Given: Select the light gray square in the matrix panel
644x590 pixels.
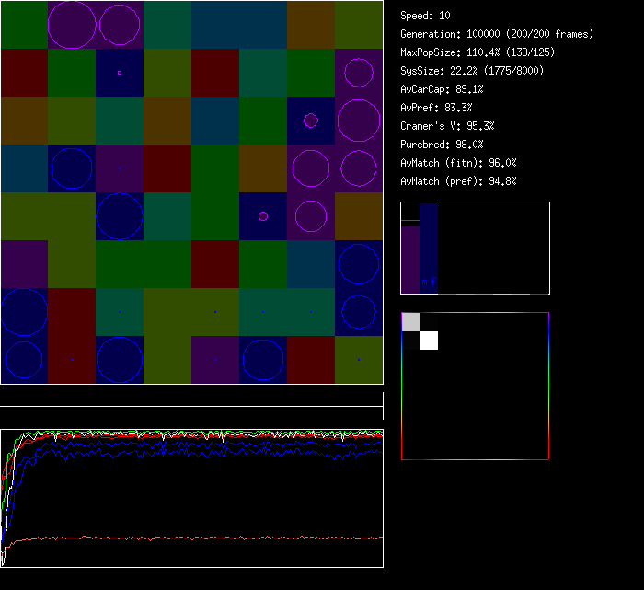Looking at the screenshot, I should tap(410, 322).
